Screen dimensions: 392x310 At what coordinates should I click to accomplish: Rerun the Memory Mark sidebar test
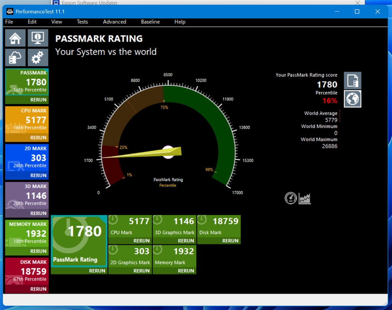pyautogui.click(x=38, y=251)
